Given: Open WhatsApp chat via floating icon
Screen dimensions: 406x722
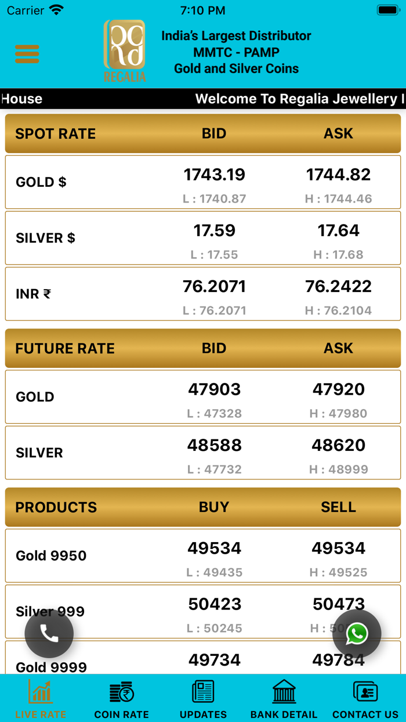Looking at the screenshot, I should (357, 634).
